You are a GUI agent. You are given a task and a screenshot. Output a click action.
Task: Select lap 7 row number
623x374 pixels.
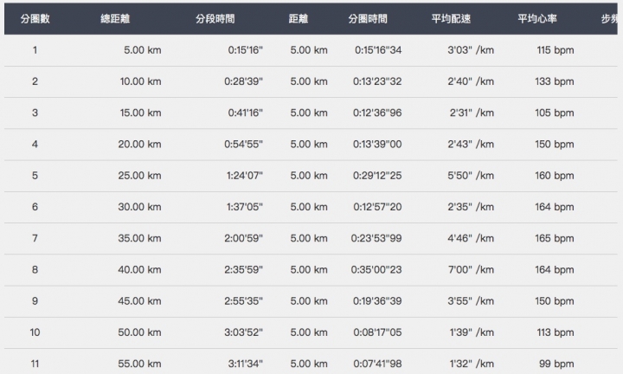(35, 238)
